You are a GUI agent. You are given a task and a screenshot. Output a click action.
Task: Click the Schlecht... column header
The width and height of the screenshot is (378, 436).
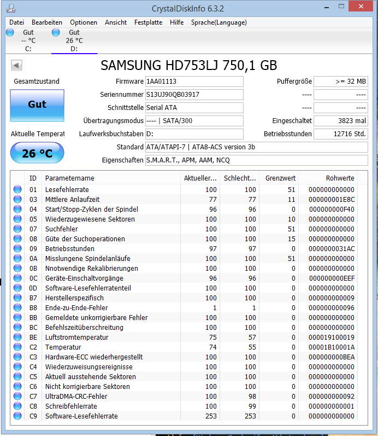click(x=240, y=178)
